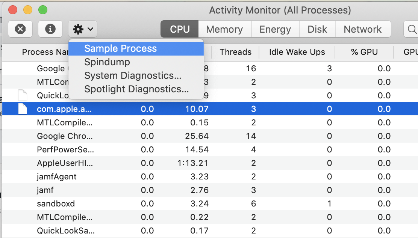The width and height of the screenshot is (418, 238).
Task: Click the document icon beside com.apple.a process
Action: [23, 109]
